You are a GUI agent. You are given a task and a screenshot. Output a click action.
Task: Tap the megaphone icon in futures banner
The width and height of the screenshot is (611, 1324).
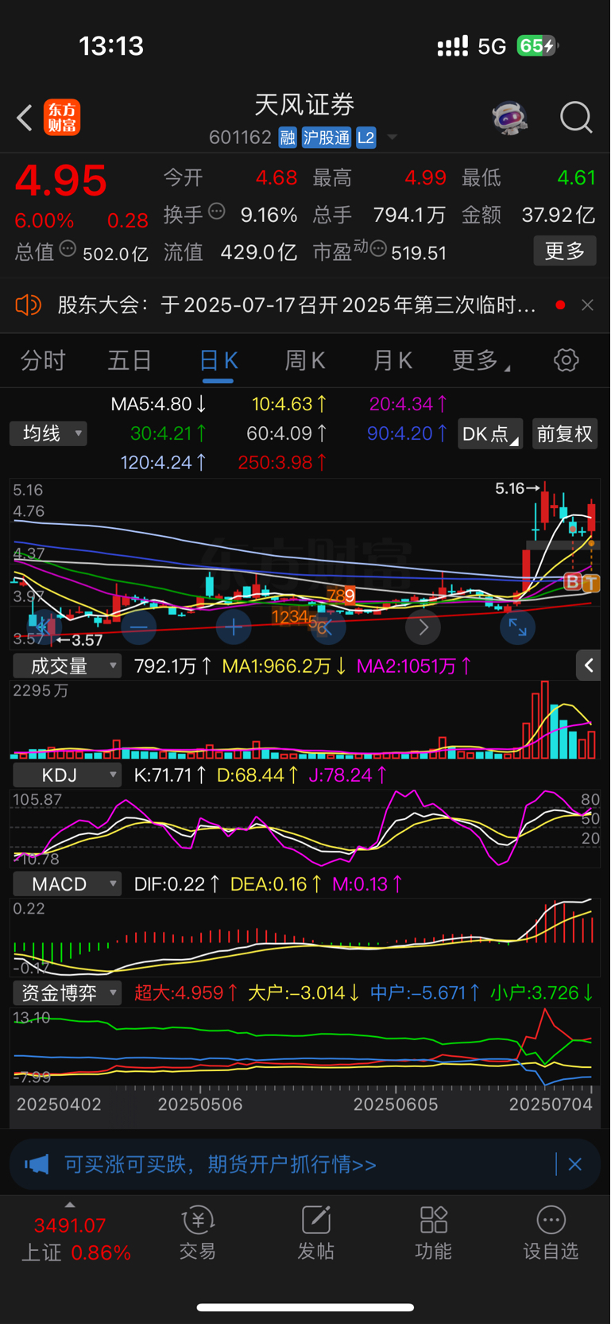pyautogui.click(x=37, y=1164)
